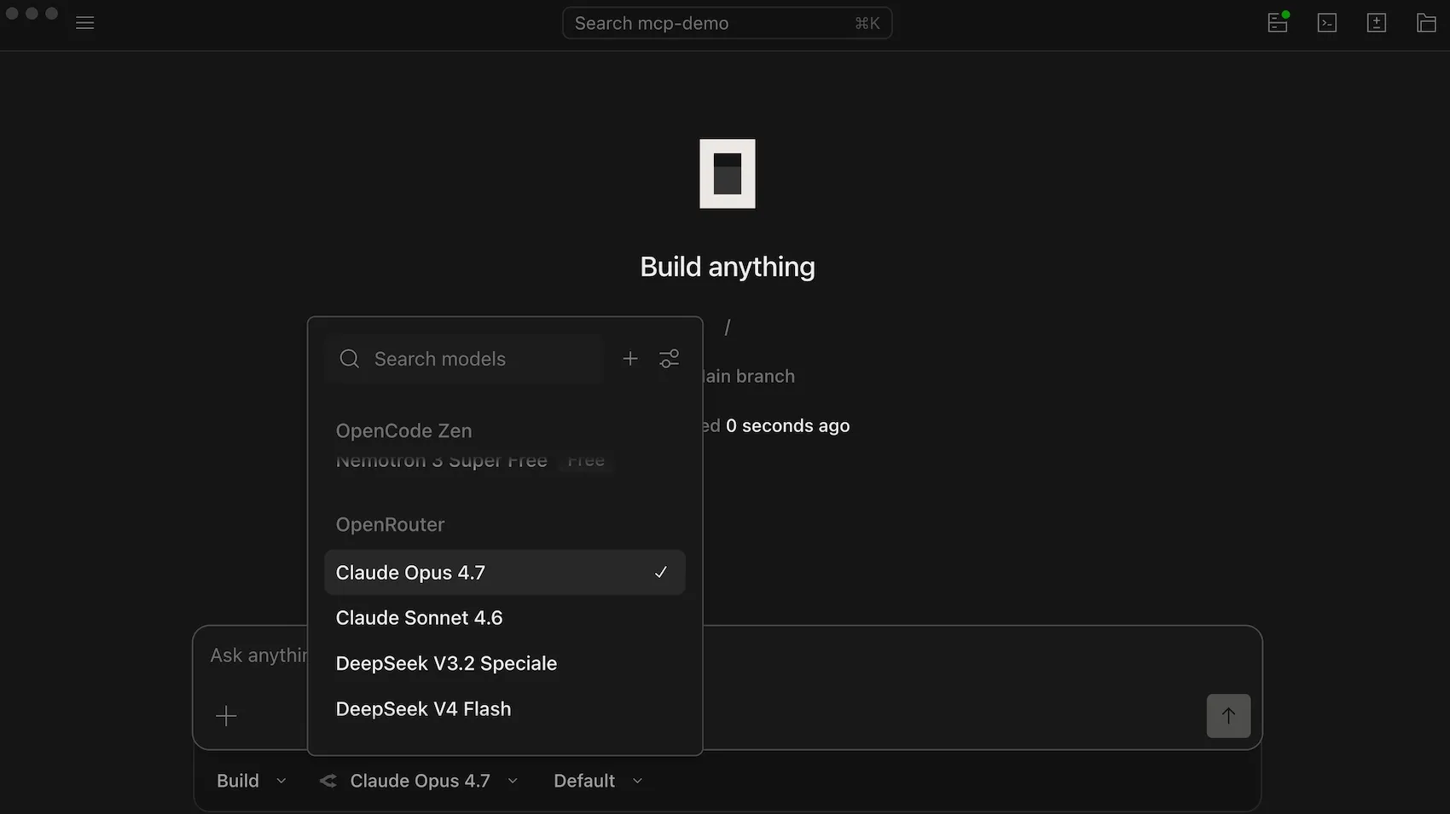
Task: Open the hamburger sidebar menu
Action: pyautogui.click(x=84, y=23)
